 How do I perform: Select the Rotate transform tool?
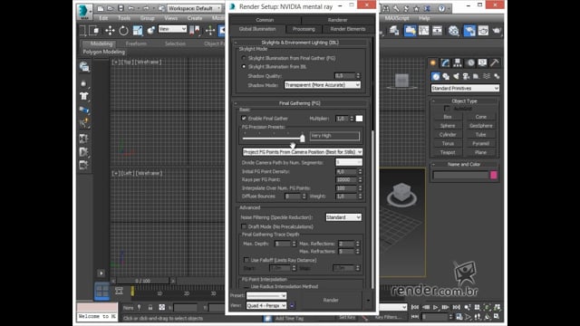(x=123, y=31)
